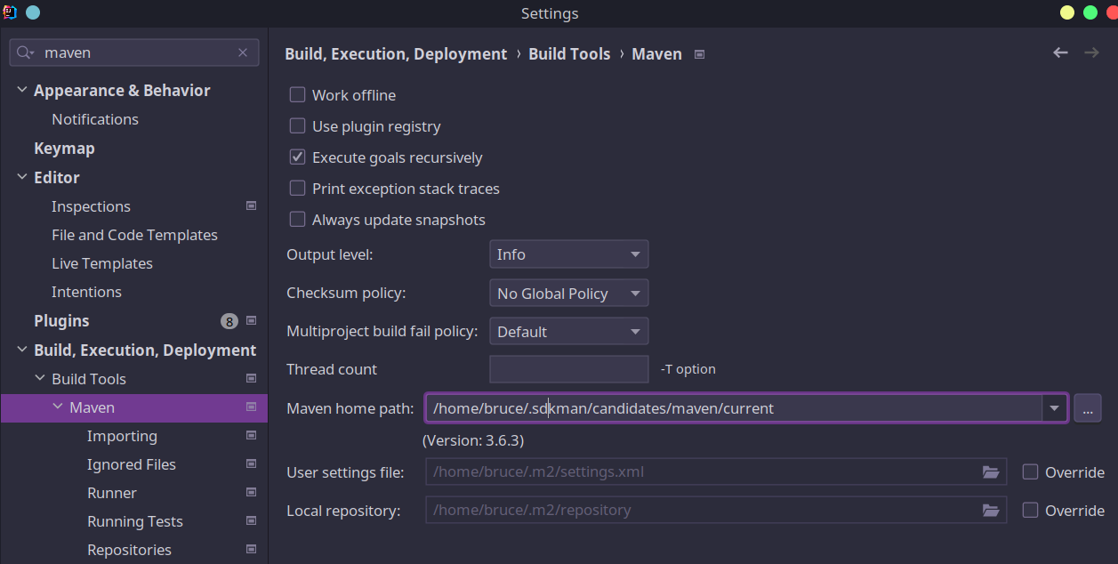Clear the maven search query with the X icon

point(243,52)
